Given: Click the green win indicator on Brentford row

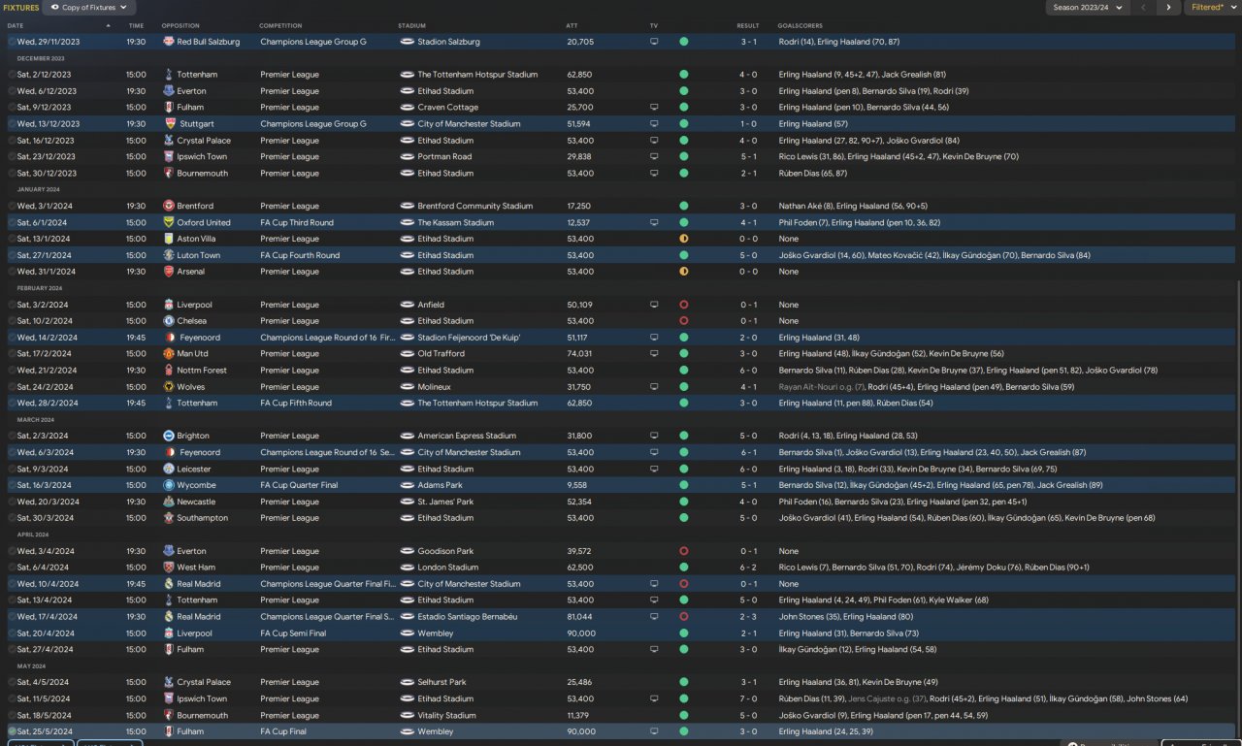Looking at the screenshot, I should (684, 206).
